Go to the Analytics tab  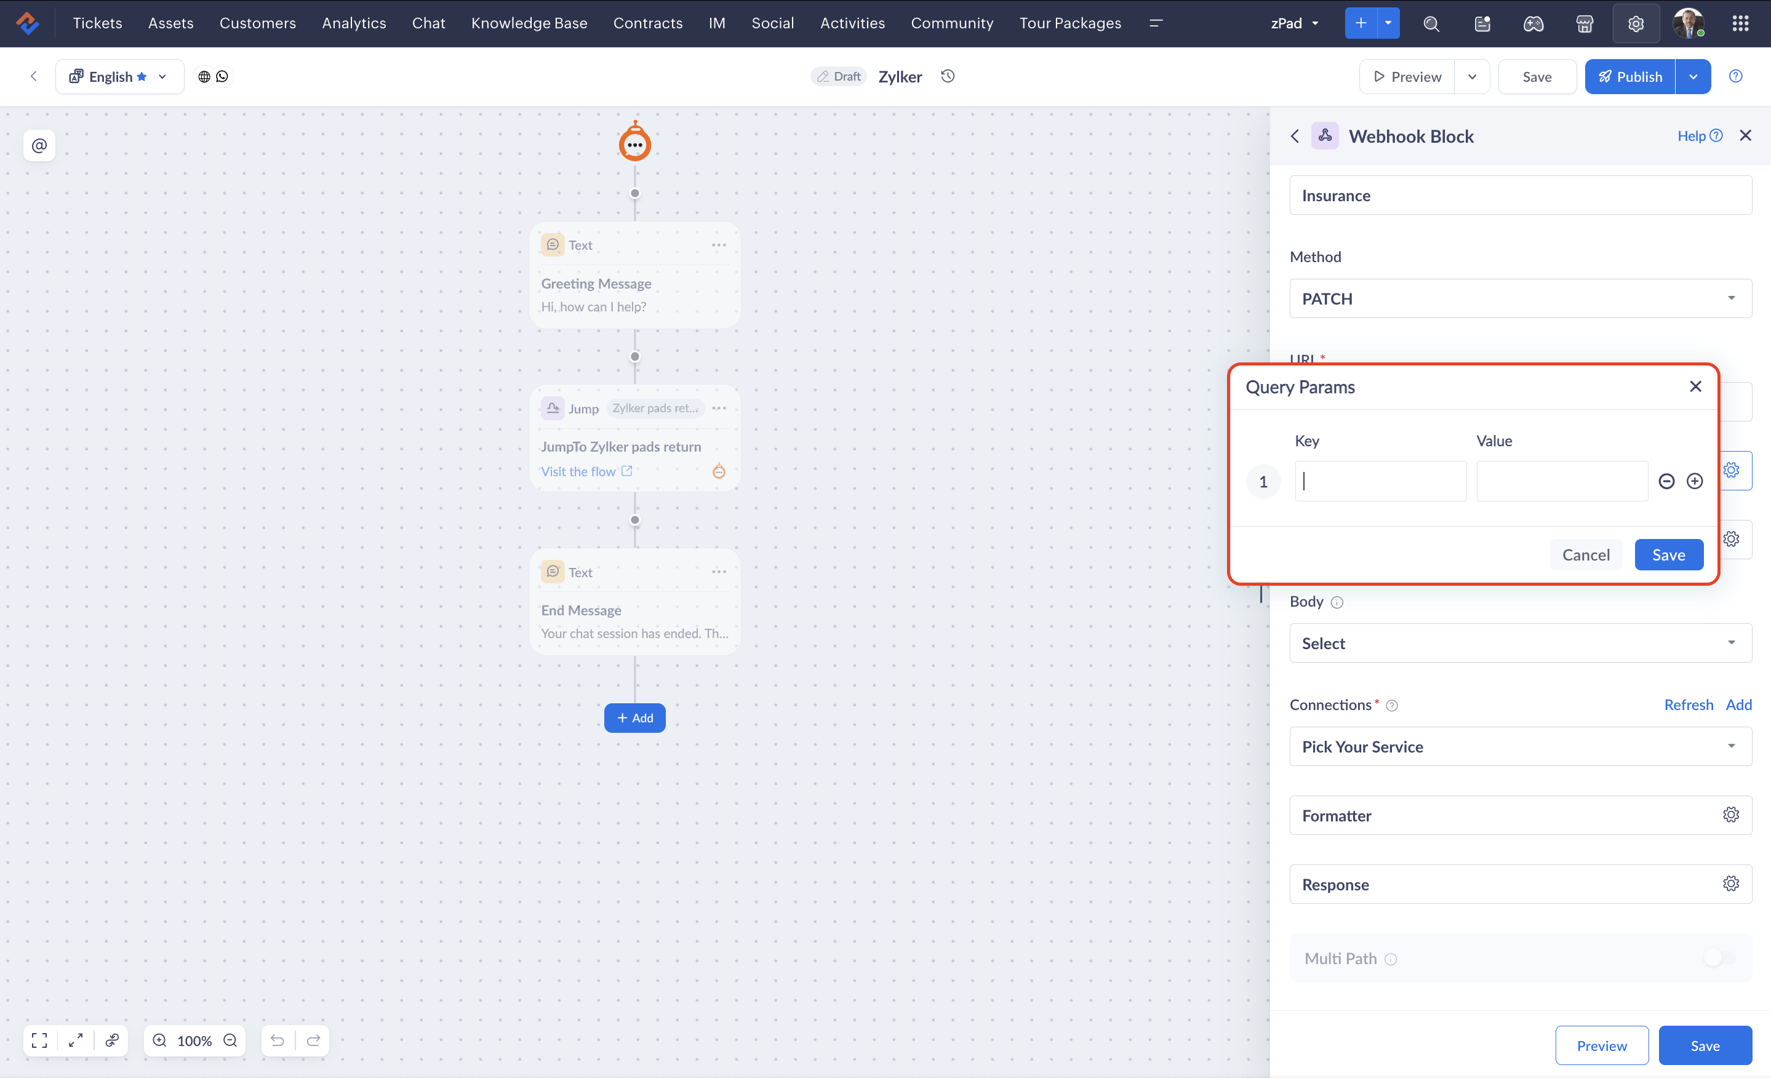click(x=354, y=24)
